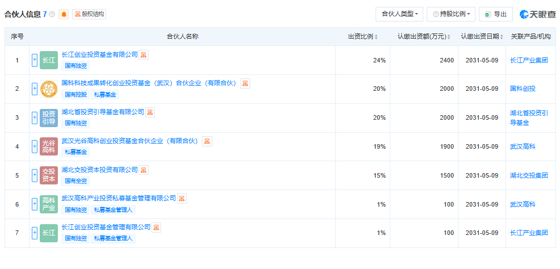Open 国科创投 related institution link
The image size is (560, 269).
pos(523,89)
